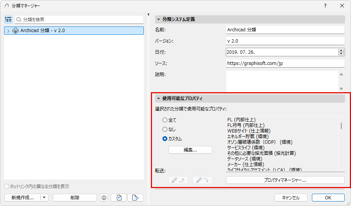
Task: Select オゾン層破壊係数 (ODP) (環境) entry
Action: [x=260, y=142]
